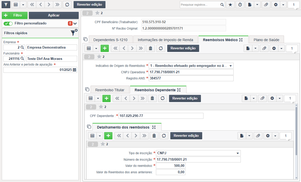
Task: Click the Aplicar button
Action: point(54,15)
